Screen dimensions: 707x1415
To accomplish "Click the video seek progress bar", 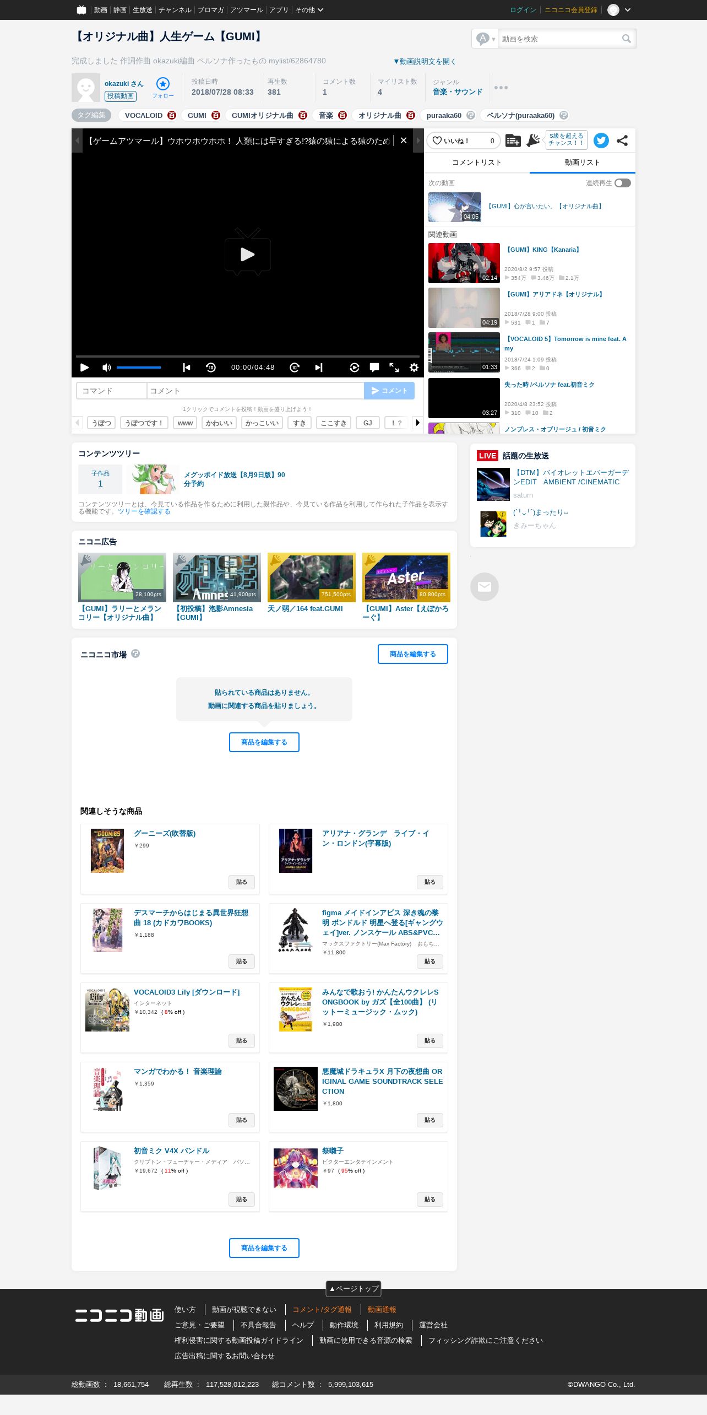I will pyautogui.click(x=248, y=357).
